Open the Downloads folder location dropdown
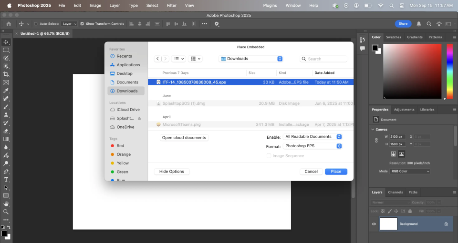 coord(251,59)
